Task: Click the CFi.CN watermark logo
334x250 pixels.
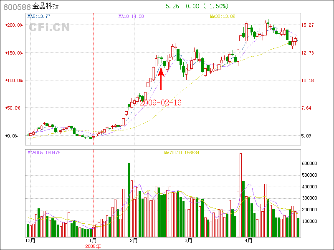Action: point(49,27)
